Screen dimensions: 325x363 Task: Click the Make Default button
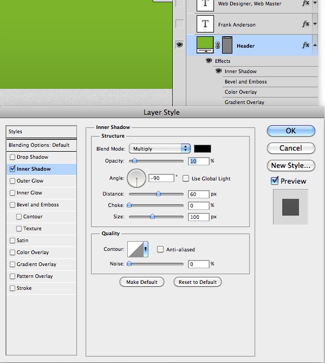[x=142, y=282]
